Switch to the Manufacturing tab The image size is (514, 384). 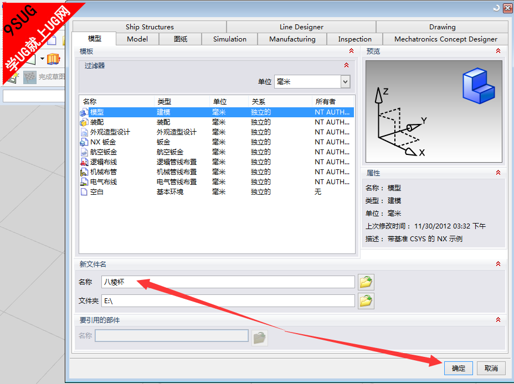(x=292, y=39)
